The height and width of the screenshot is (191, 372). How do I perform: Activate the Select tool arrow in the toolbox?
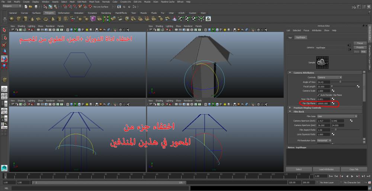pos(4,30)
